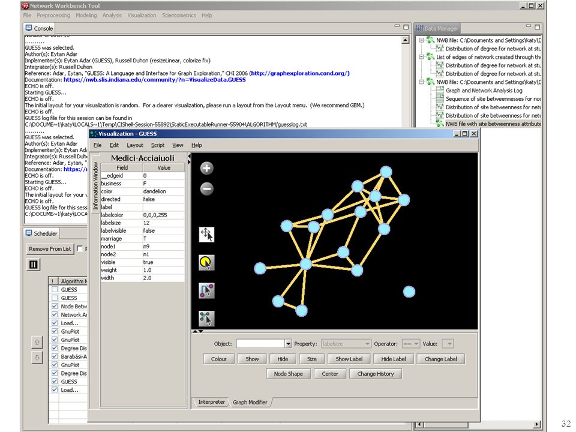Open the Scientometrics menu
Screen dimensions: 576x432
tap(179, 16)
